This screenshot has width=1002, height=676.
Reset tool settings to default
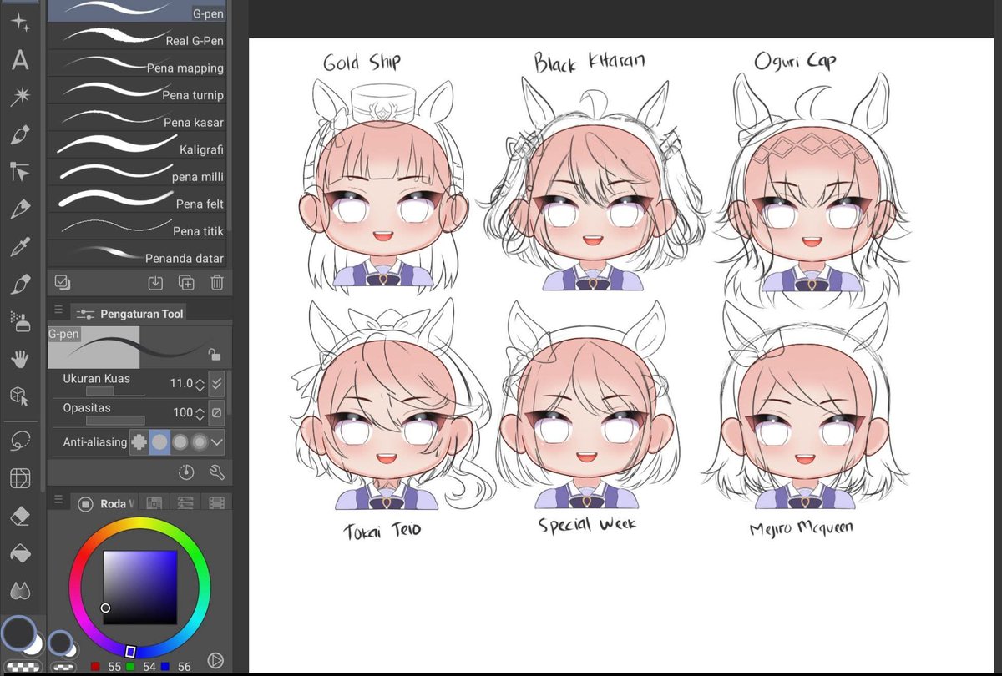click(186, 473)
